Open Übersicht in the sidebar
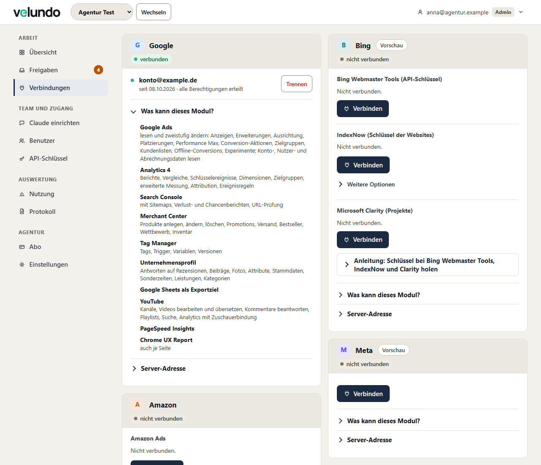The width and height of the screenshot is (541, 465). click(61, 52)
